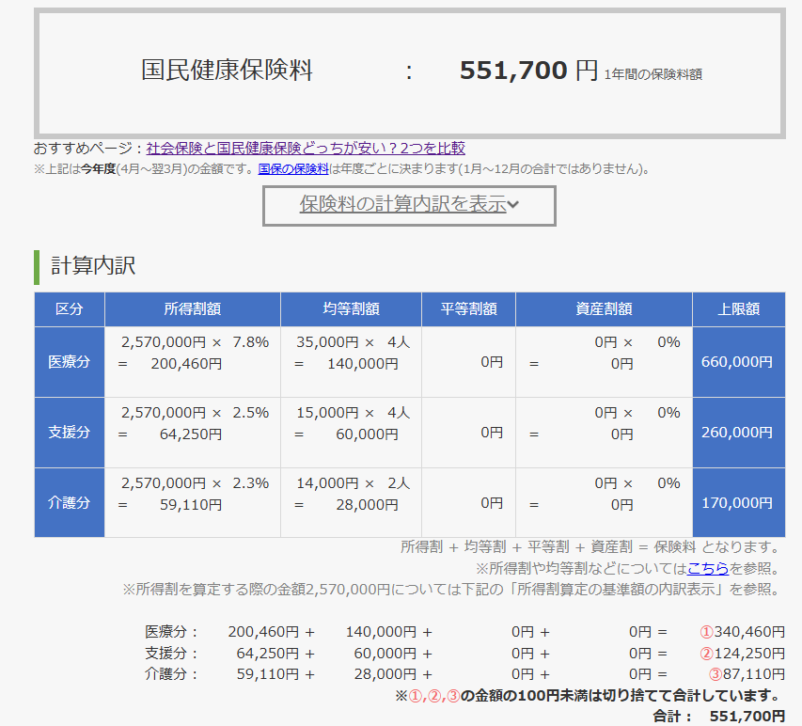
Task: Click the 医療分： summary row label
Action: click(171, 632)
